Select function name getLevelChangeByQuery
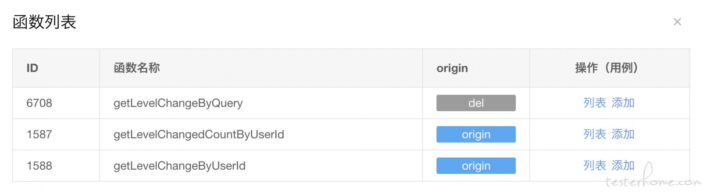 point(178,103)
